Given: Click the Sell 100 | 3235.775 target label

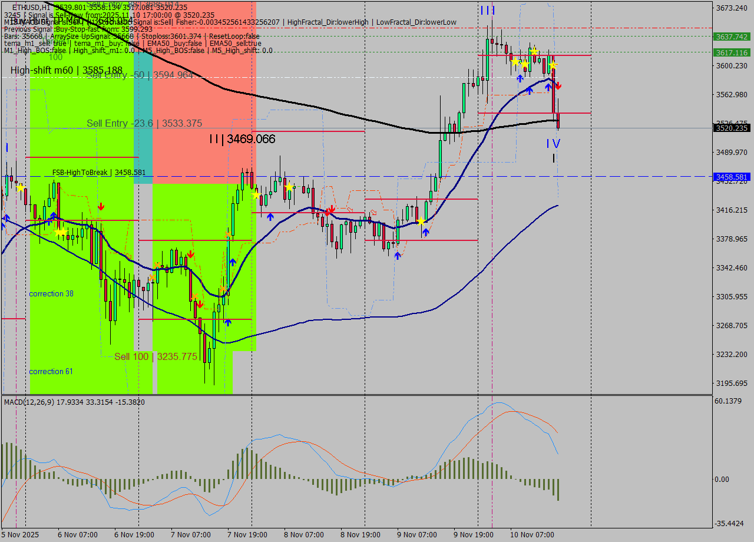Looking at the screenshot, I should [156, 356].
